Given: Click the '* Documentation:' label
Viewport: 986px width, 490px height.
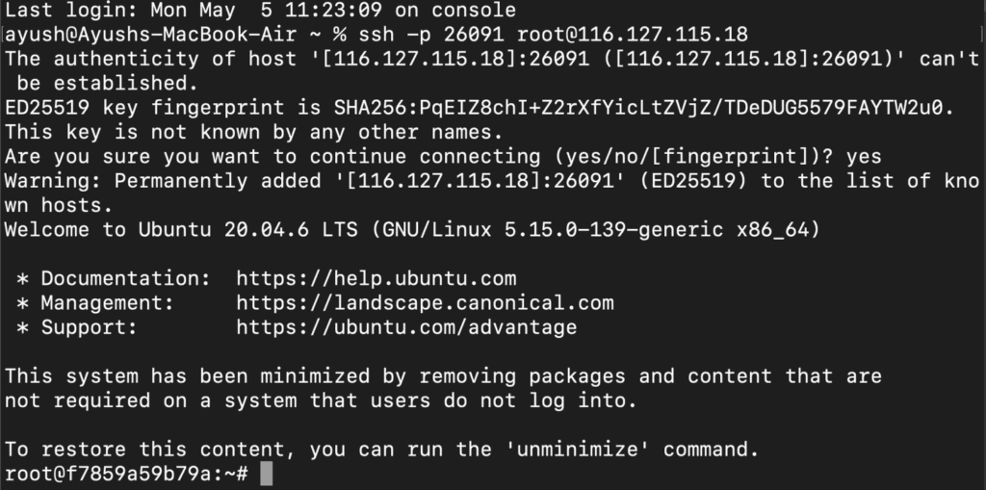Looking at the screenshot, I should tap(114, 278).
